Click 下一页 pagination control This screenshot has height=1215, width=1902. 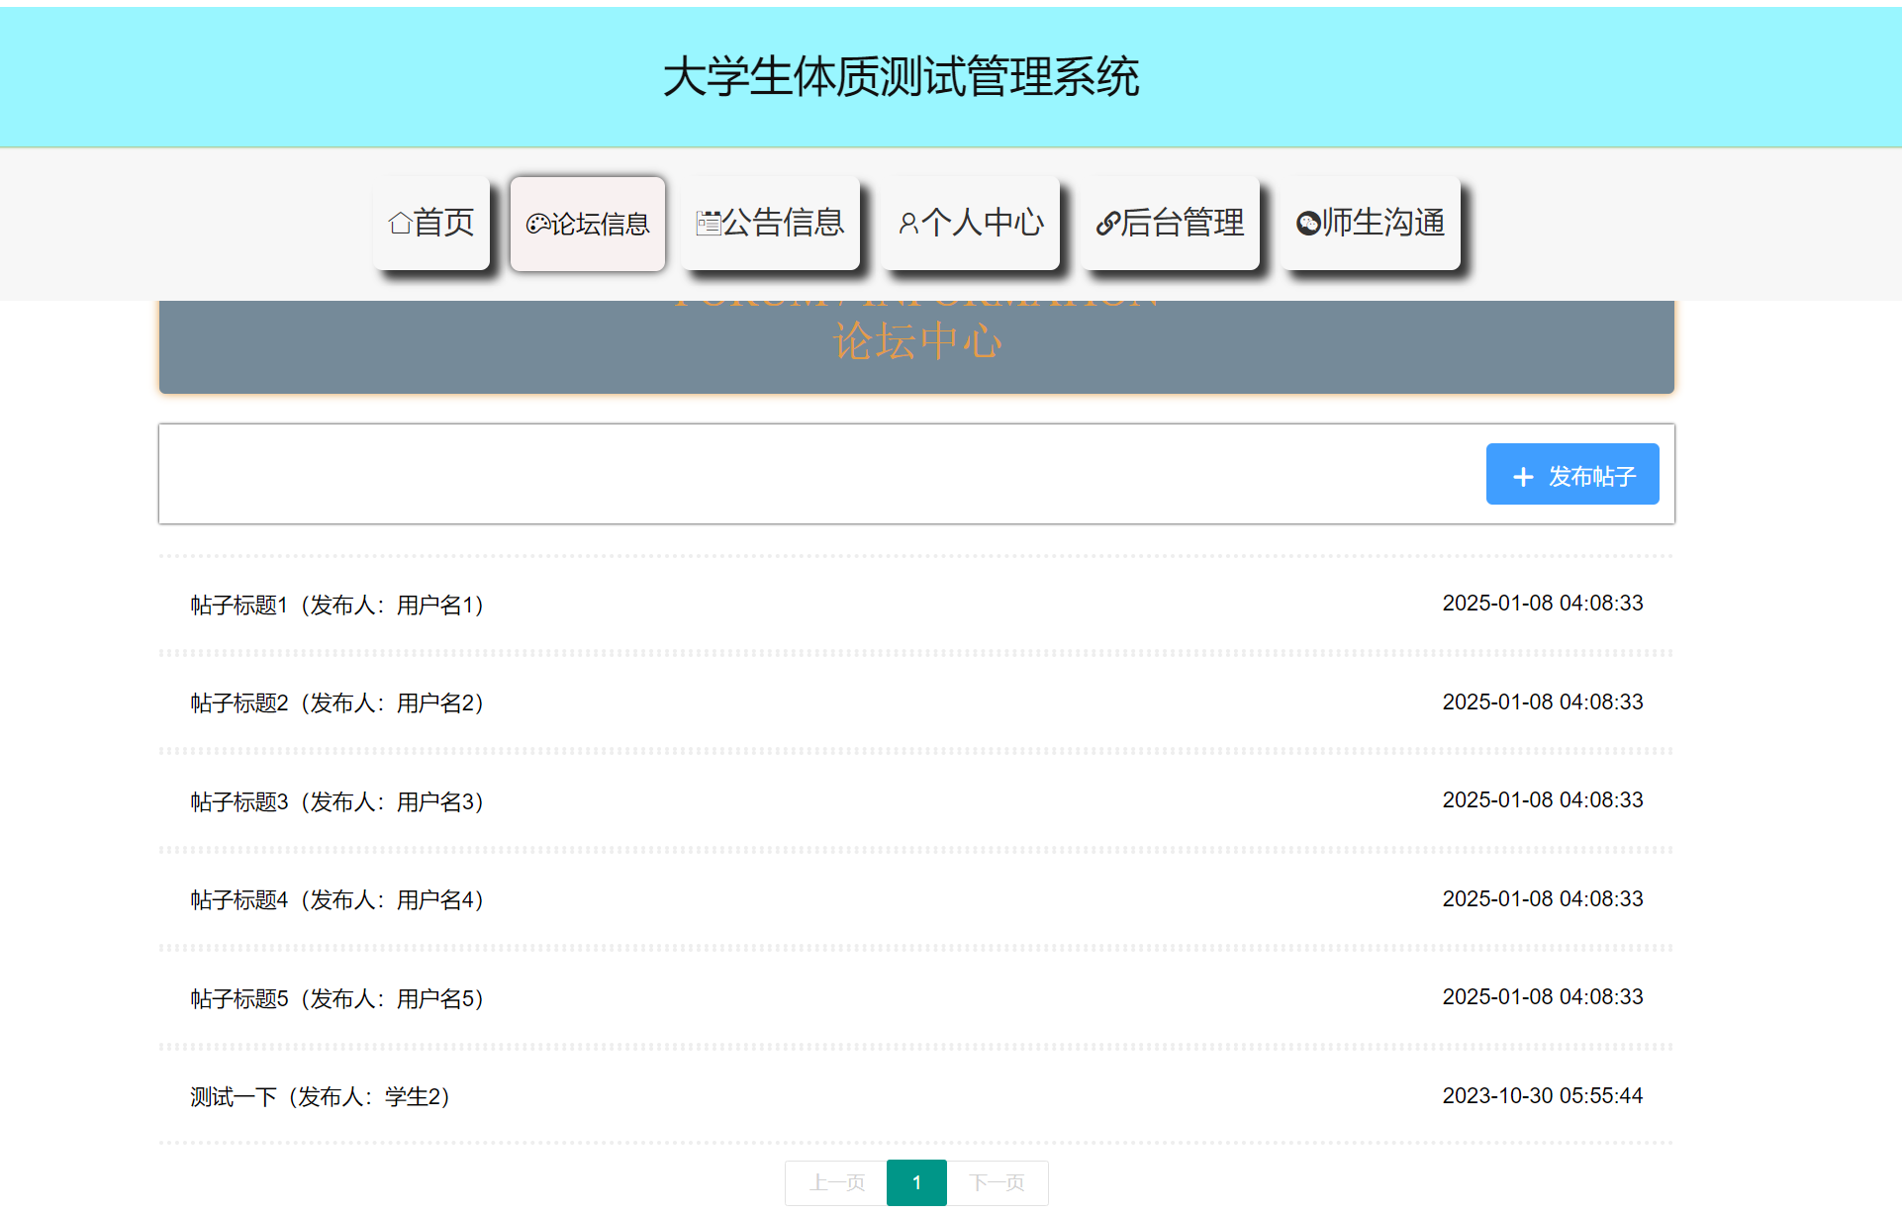pos(998,1182)
